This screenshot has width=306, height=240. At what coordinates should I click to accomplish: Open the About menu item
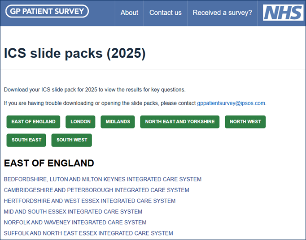129,13
